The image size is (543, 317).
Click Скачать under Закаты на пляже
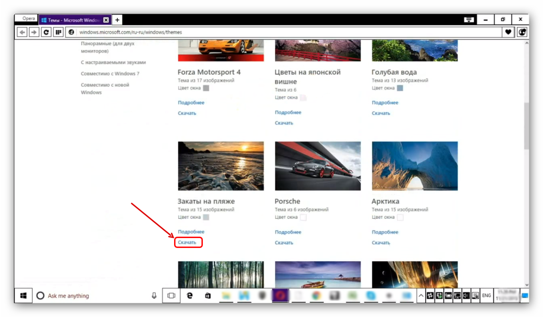(187, 242)
